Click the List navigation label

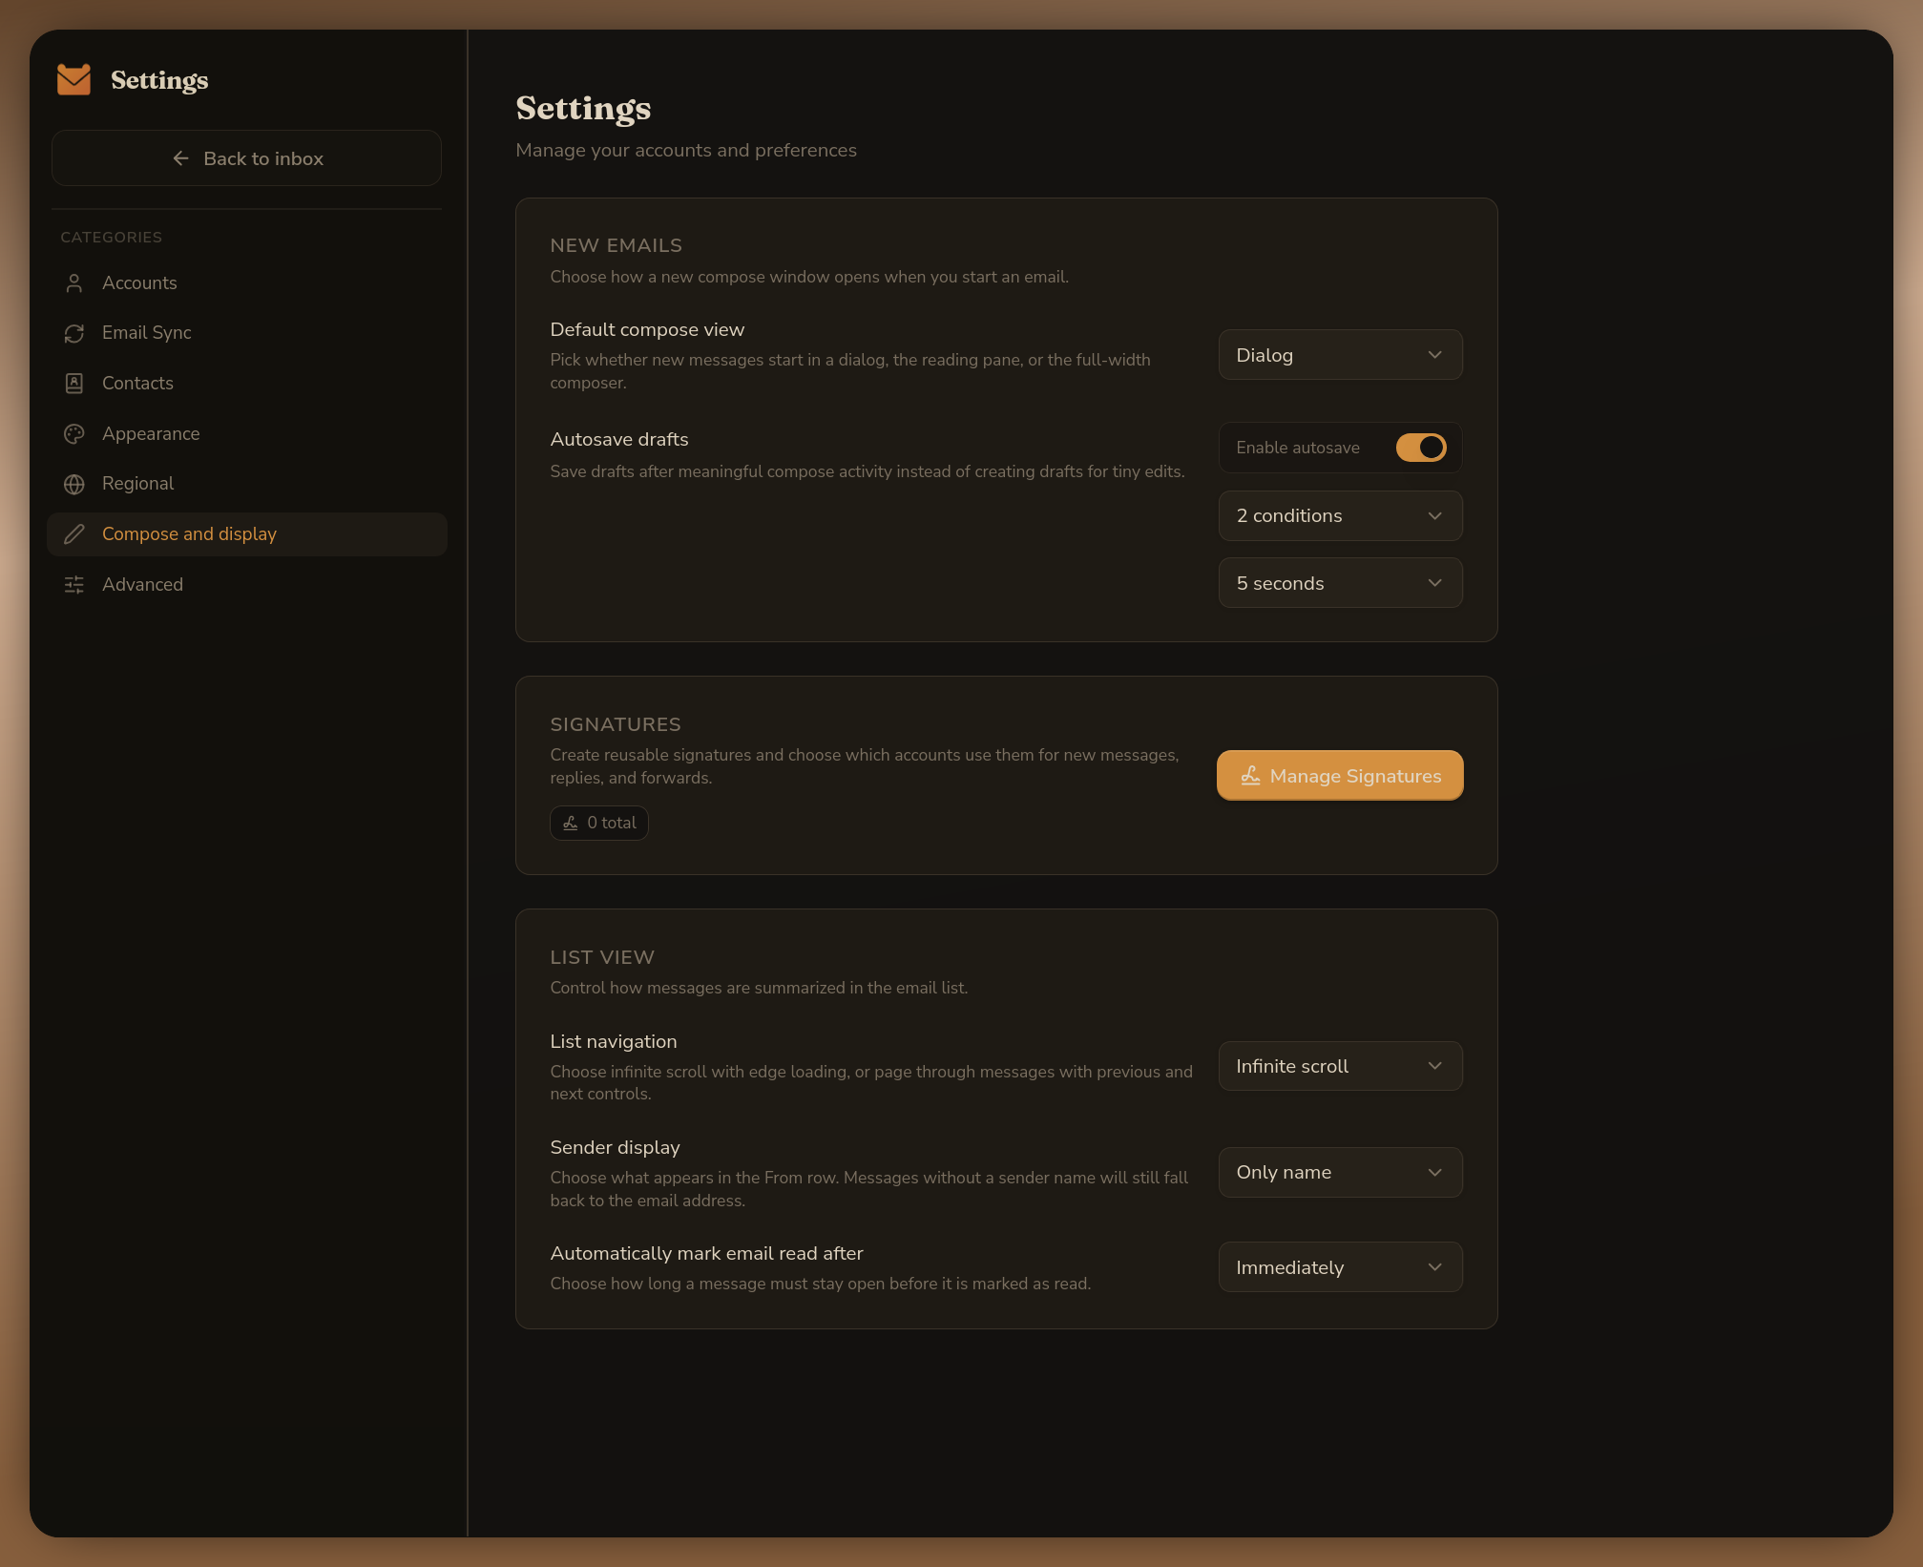tap(614, 1041)
